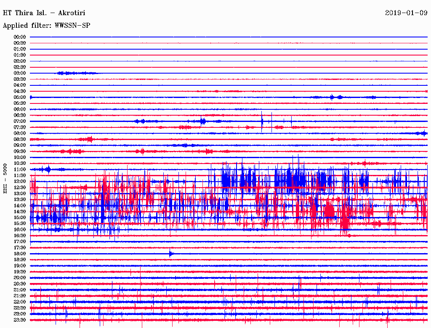This screenshot has width=431, height=328.
Task: Select the 06:00 time label
Action: tap(19, 109)
